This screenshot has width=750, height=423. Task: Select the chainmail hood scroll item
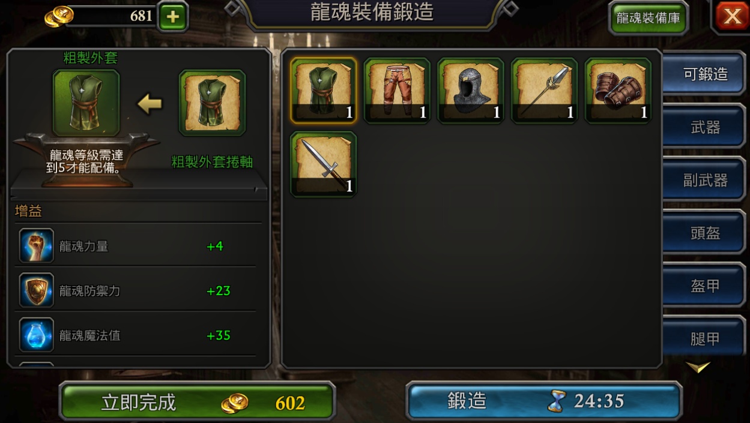coord(470,91)
